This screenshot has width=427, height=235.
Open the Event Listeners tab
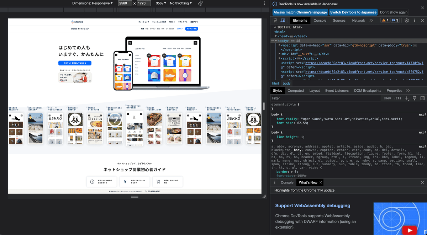click(337, 91)
